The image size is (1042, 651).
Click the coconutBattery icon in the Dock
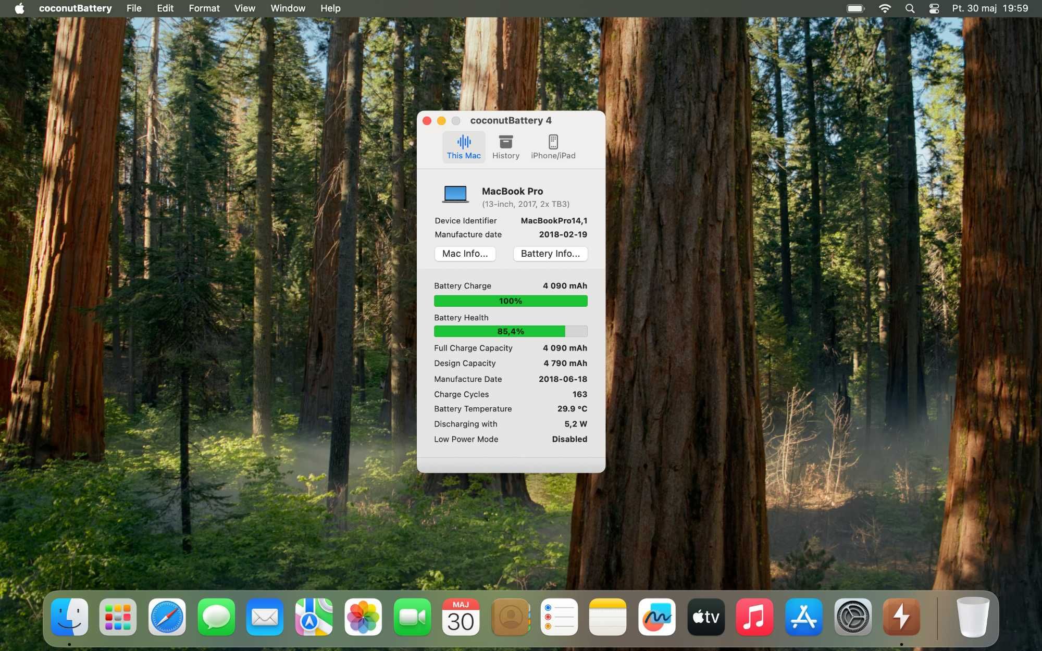pos(902,617)
